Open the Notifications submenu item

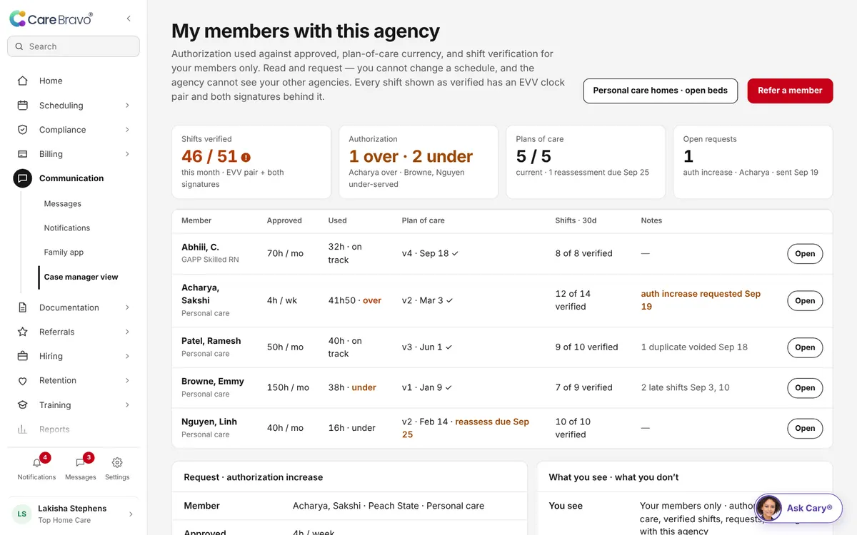pyautogui.click(x=67, y=228)
